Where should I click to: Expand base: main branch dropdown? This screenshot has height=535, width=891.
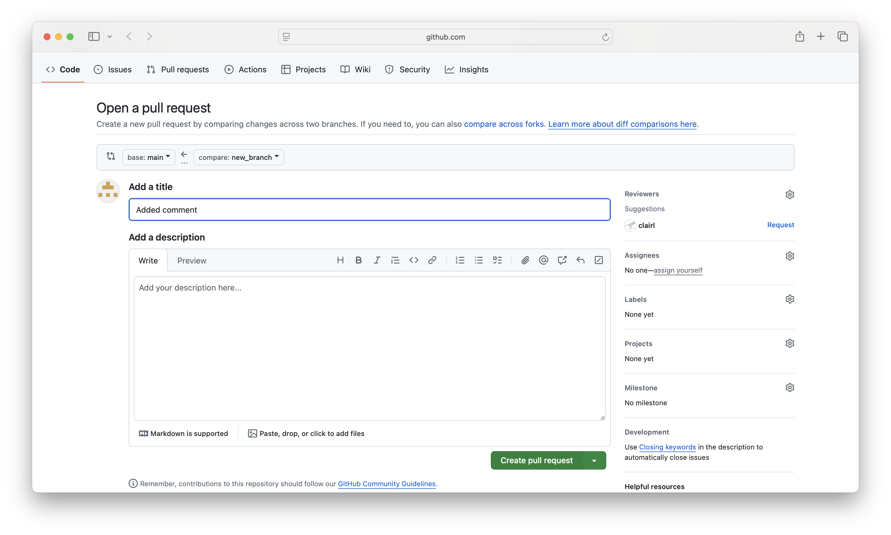pos(148,157)
